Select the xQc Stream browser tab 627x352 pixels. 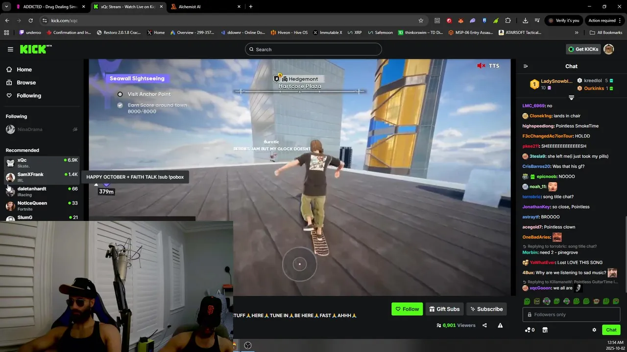127,7
